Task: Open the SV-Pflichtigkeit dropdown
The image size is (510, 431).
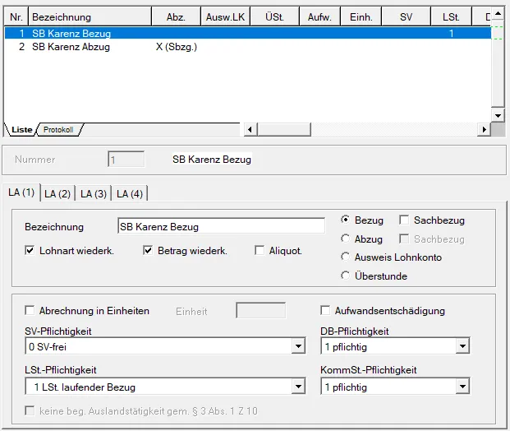Action: tap(298, 346)
